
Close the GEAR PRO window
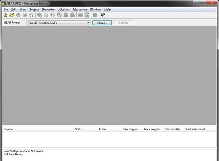pos(212,3)
